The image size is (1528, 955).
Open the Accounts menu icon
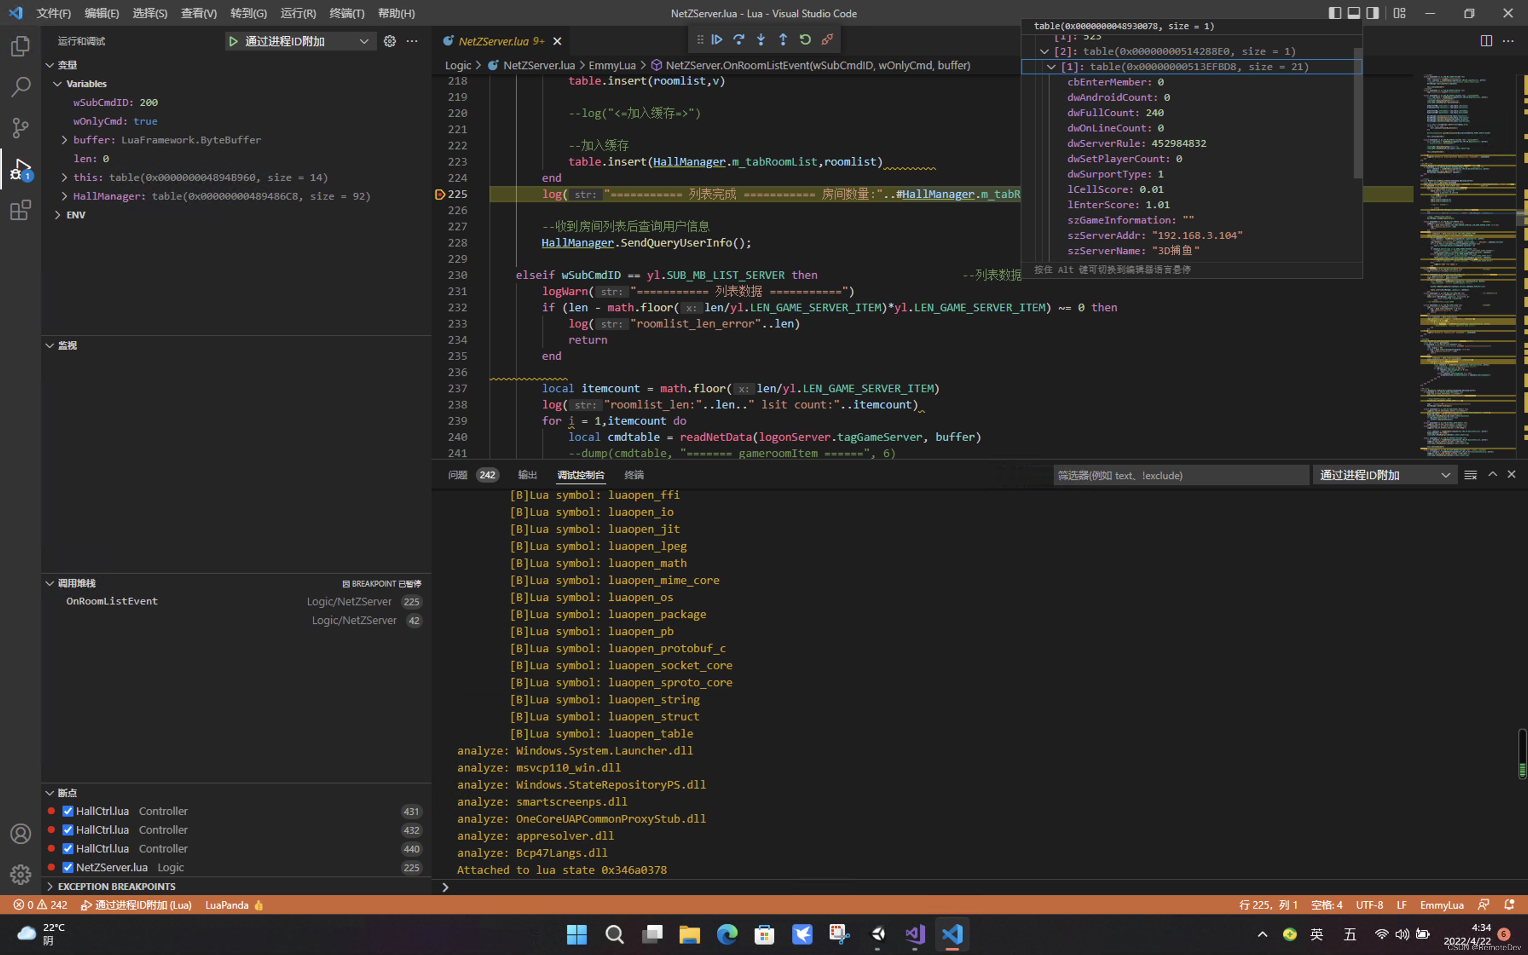tap(20, 834)
